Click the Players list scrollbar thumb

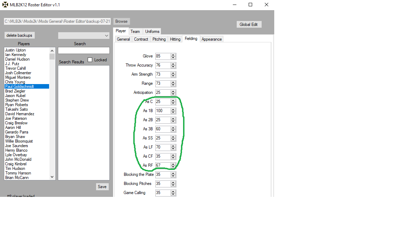click(52, 57)
